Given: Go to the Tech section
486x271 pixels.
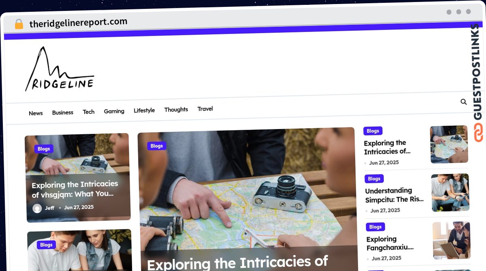Looking at the screenshot, I should pyautogui.click(x=89, y=112).
